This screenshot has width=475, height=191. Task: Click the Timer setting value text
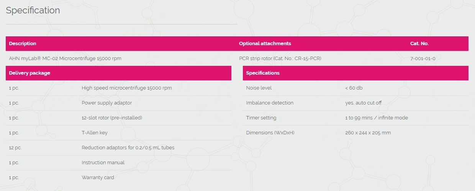point(376,118)
